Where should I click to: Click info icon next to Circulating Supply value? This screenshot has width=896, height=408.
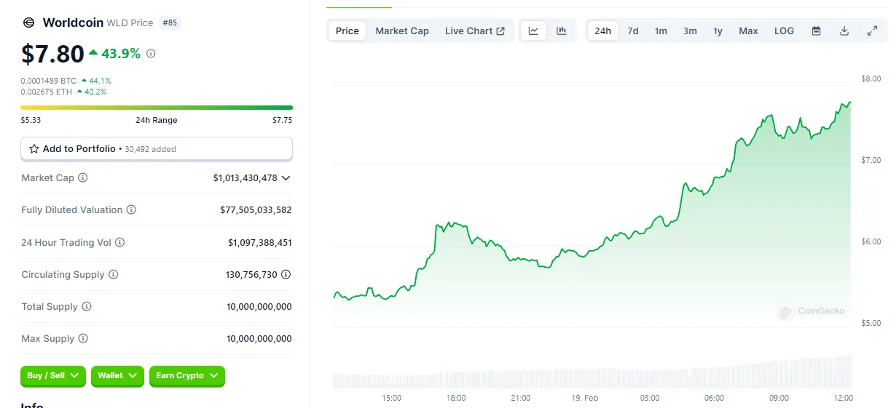click(x=286, y=274)
